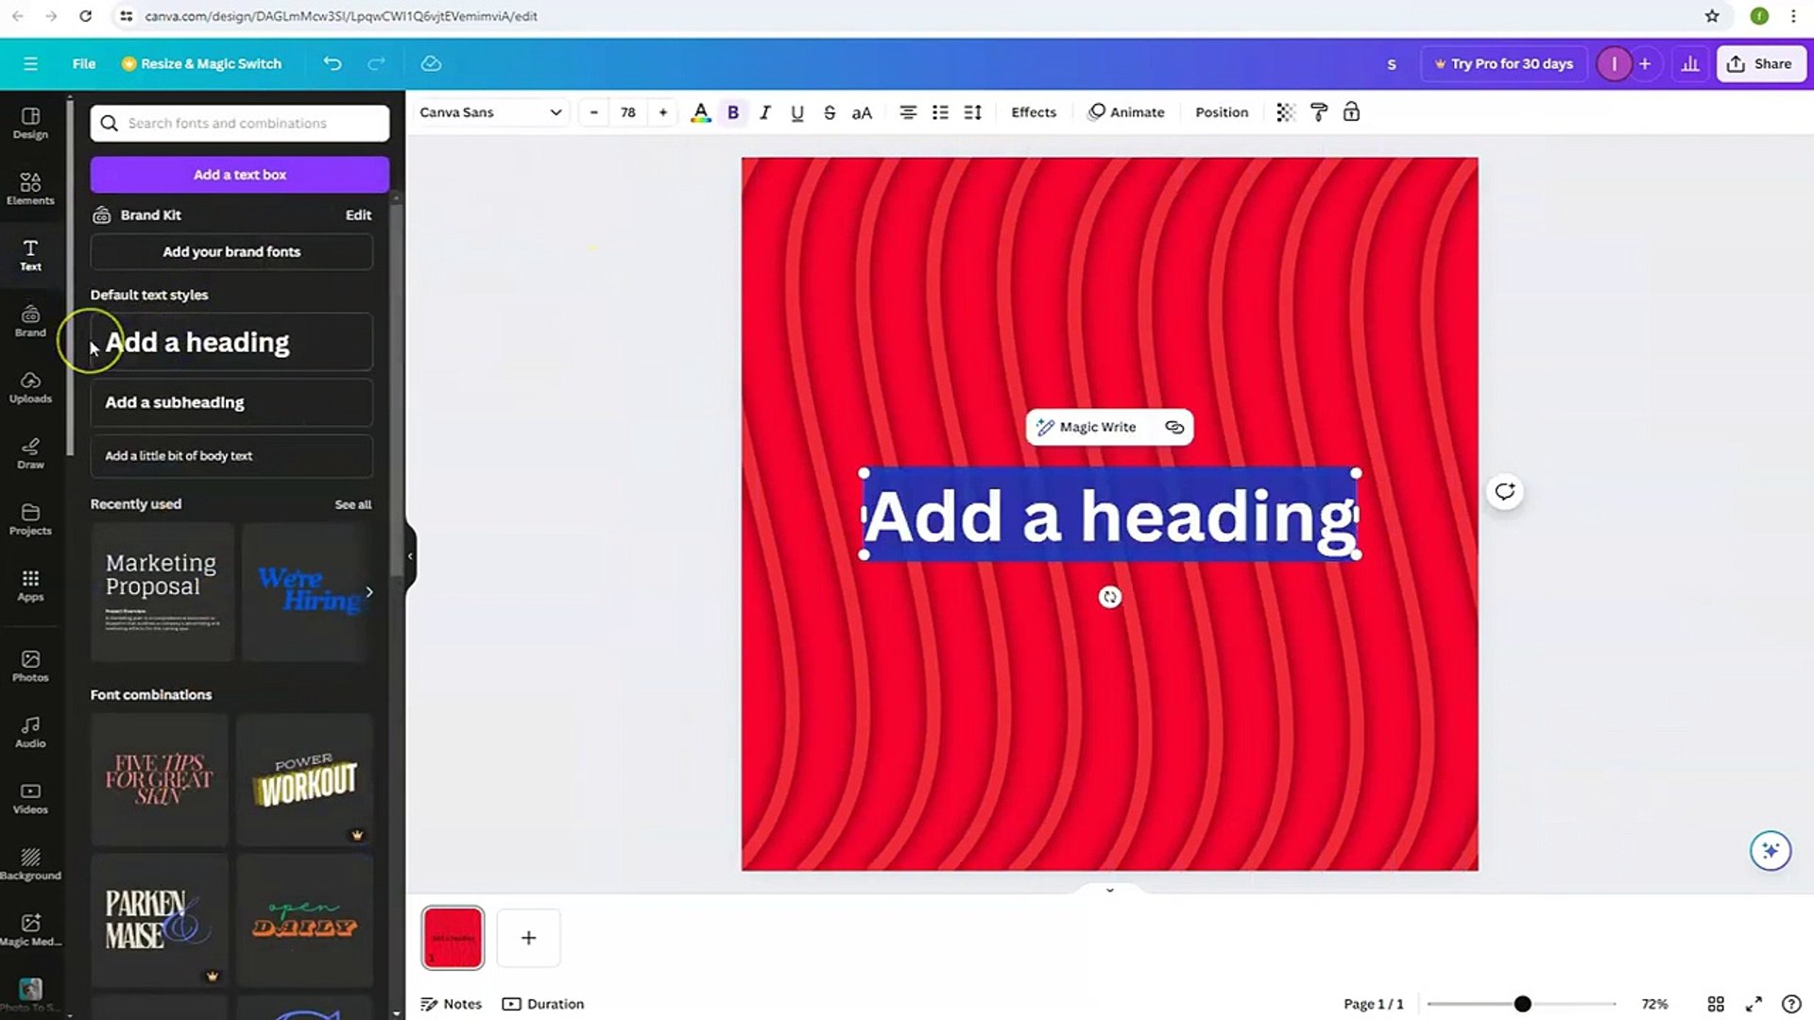Open the Canva Sans font dropdown
The height and width of the screenshot is (1020, 1814).
[489, 111]
